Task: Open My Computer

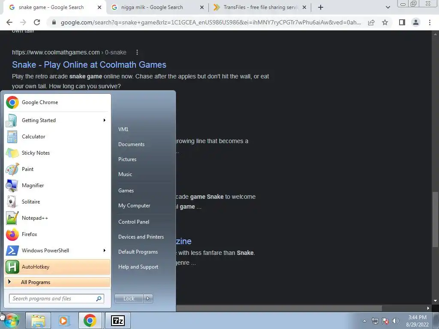Action: pyautogui.click(x=134, y=206)
